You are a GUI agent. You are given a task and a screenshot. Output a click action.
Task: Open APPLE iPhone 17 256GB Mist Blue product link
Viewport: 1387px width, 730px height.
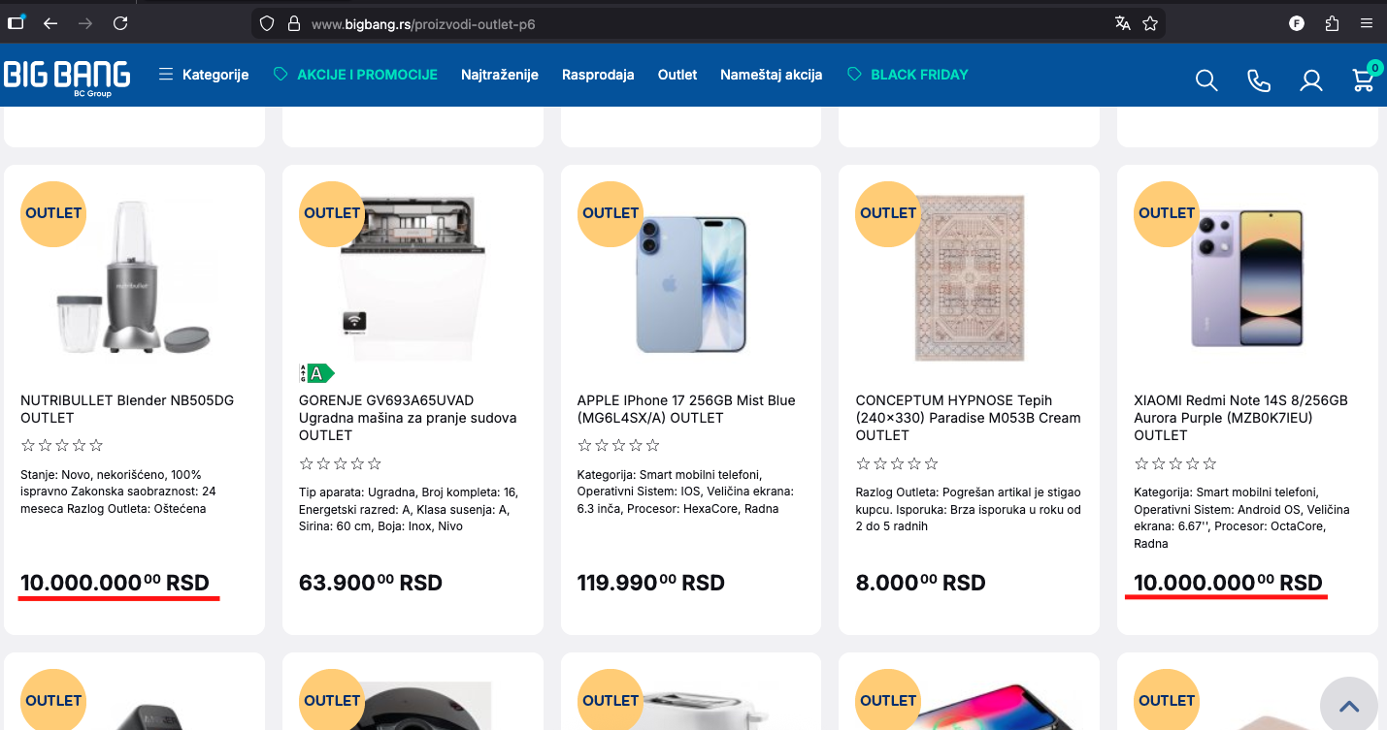[x=686, y=409]
